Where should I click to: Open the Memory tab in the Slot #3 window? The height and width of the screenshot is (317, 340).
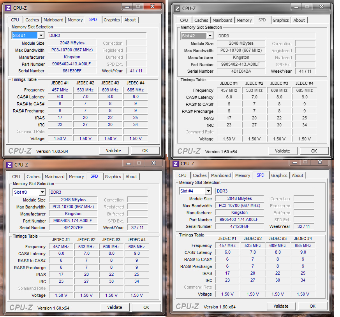point(76,177)
